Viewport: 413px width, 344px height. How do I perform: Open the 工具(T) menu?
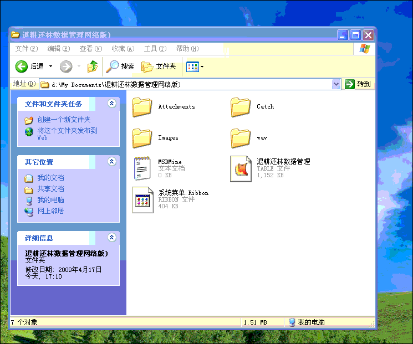pos(155,49)
